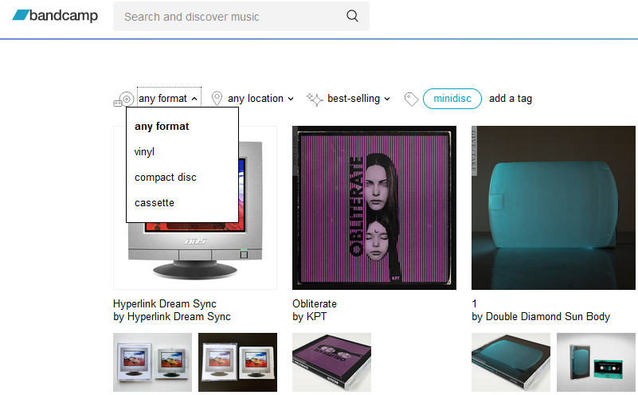Screen dimensions: 638x395
Task: Click the minidisc tag pill
Action: pos(452,99)
